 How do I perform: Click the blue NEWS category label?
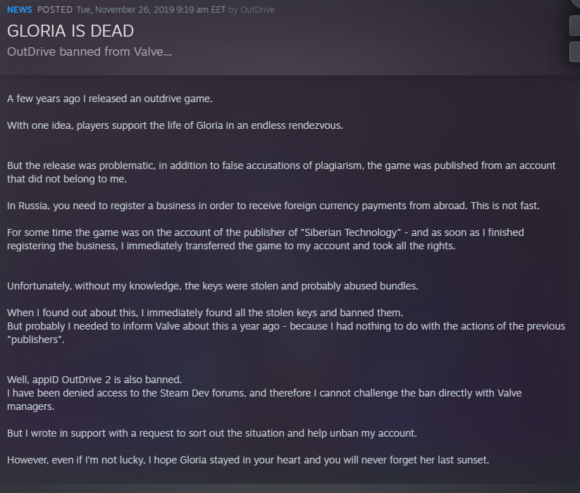[19, 10]
